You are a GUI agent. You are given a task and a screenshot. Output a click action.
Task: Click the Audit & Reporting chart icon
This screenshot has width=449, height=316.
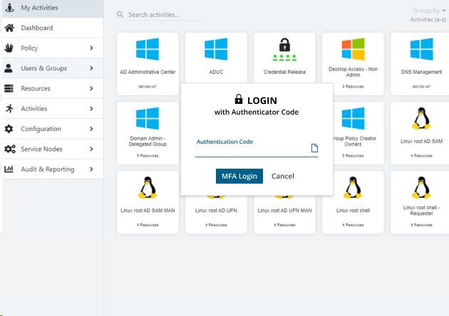pos(9,169)
